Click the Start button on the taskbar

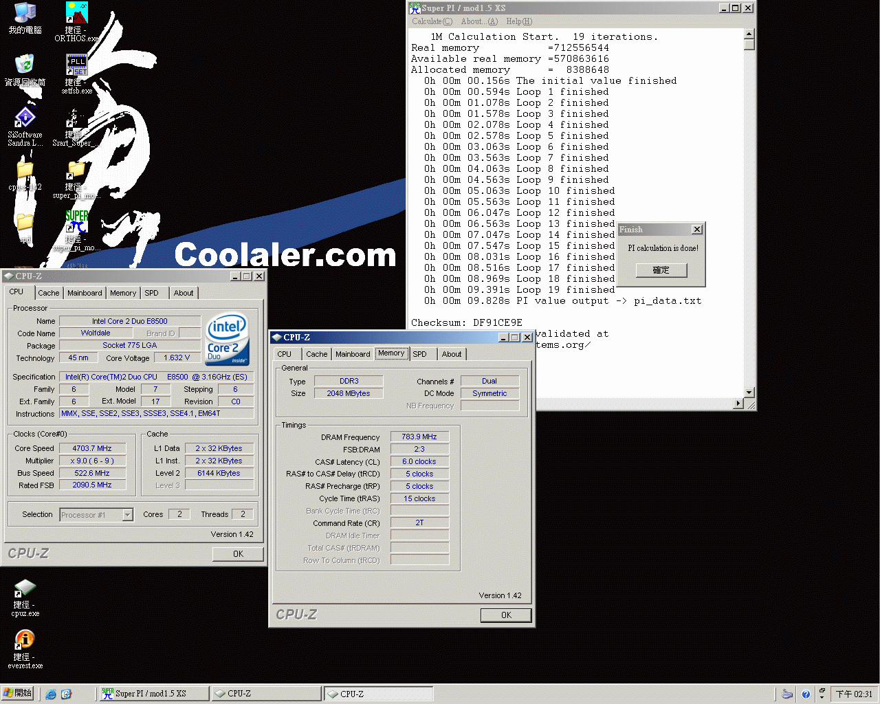click(18, 694)
